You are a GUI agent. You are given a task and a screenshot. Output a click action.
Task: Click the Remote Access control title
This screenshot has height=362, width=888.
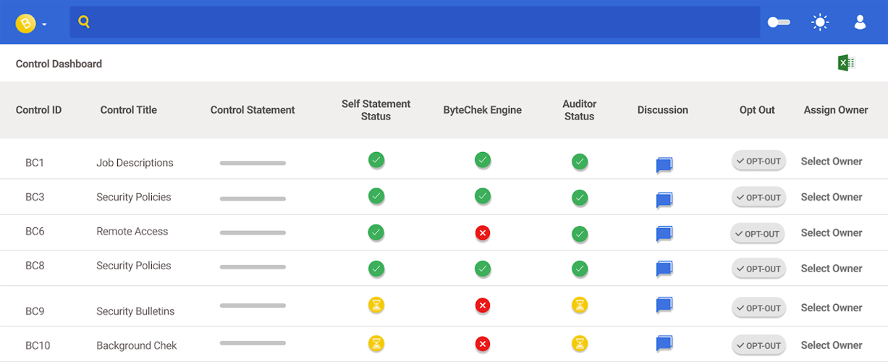pyautogui.click(x=132, y=232)
